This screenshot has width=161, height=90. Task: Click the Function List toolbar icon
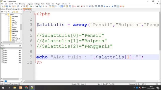coord(73,6)
